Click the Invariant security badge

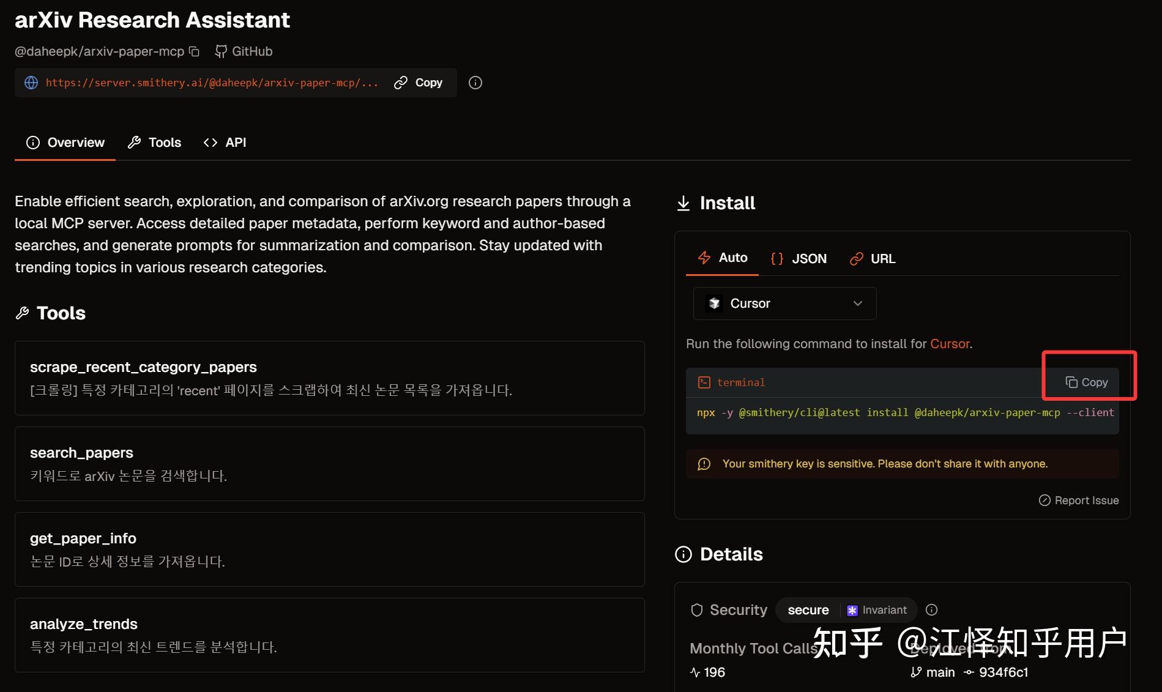pyautogui.click(x=877, y=610)
